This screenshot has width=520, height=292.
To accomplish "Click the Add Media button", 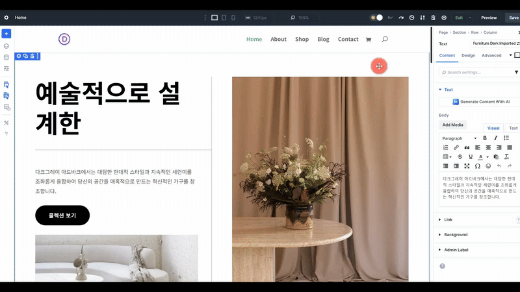I will [x=453, y=125].
